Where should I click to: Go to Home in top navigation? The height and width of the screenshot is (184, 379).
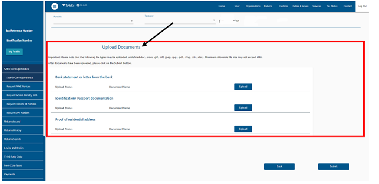coord(222,6)
